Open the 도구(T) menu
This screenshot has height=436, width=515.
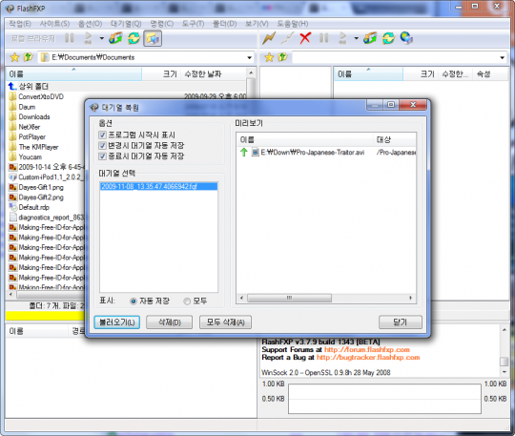coord(193,24)
